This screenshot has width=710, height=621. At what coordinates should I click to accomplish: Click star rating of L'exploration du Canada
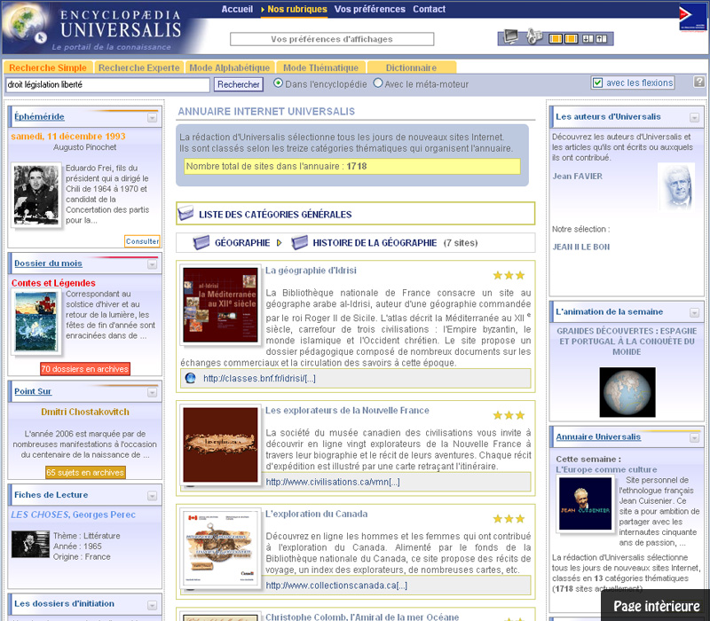click(509, 519)
